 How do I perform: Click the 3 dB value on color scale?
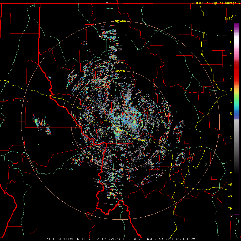pos(231,78)
